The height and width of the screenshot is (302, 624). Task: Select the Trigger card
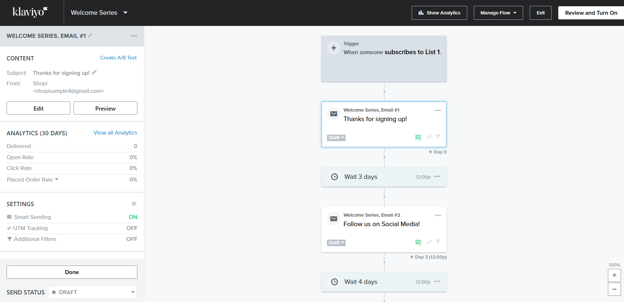click(384, 59)
